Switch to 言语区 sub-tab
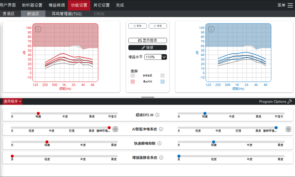The height and width of the screenshot is (177, 295). coord(9,14)
